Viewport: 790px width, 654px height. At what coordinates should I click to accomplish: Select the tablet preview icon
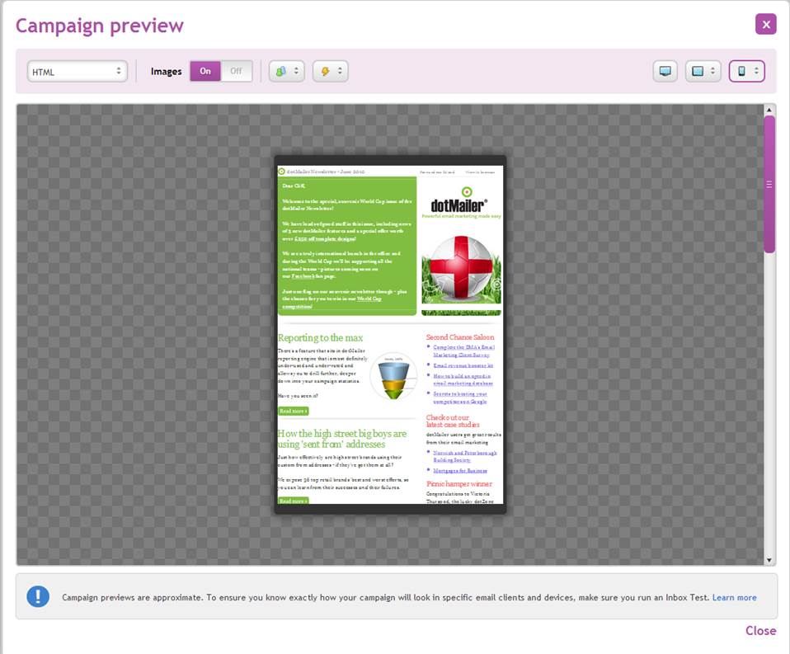[x=698, y=72]
